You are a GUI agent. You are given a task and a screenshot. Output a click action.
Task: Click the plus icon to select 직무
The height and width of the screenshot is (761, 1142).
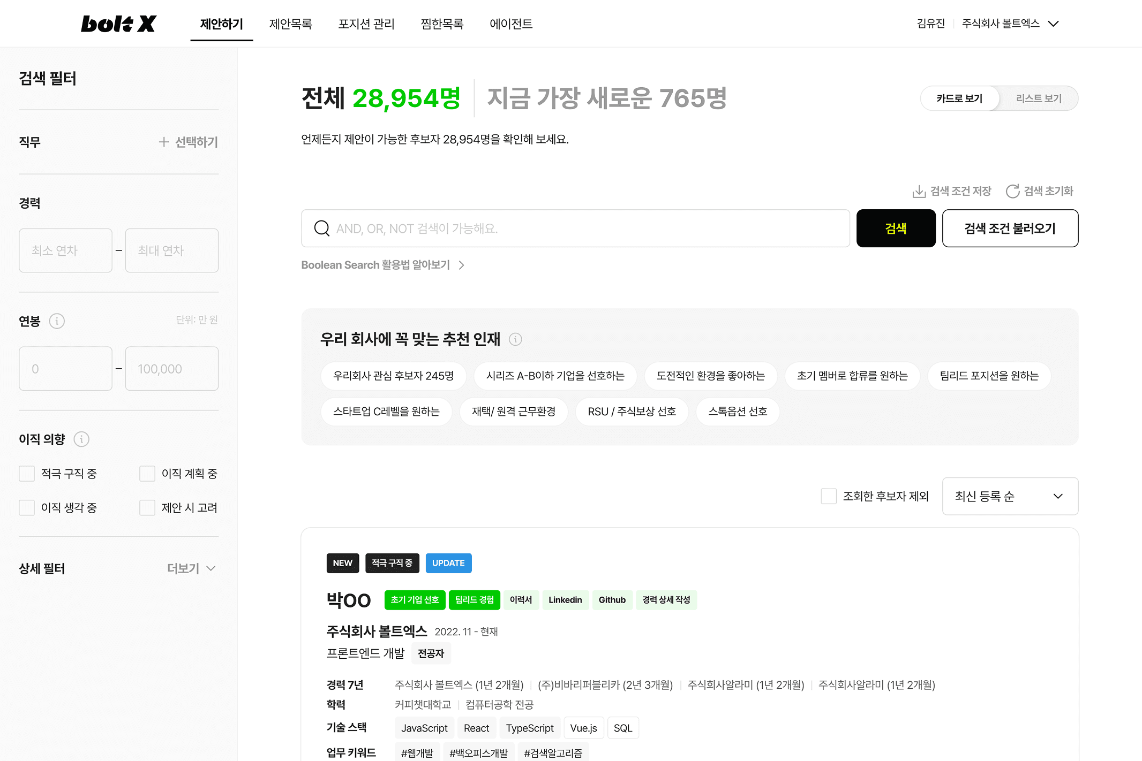[163, 142]
